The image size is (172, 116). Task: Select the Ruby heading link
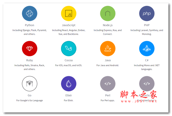(29, 60)
